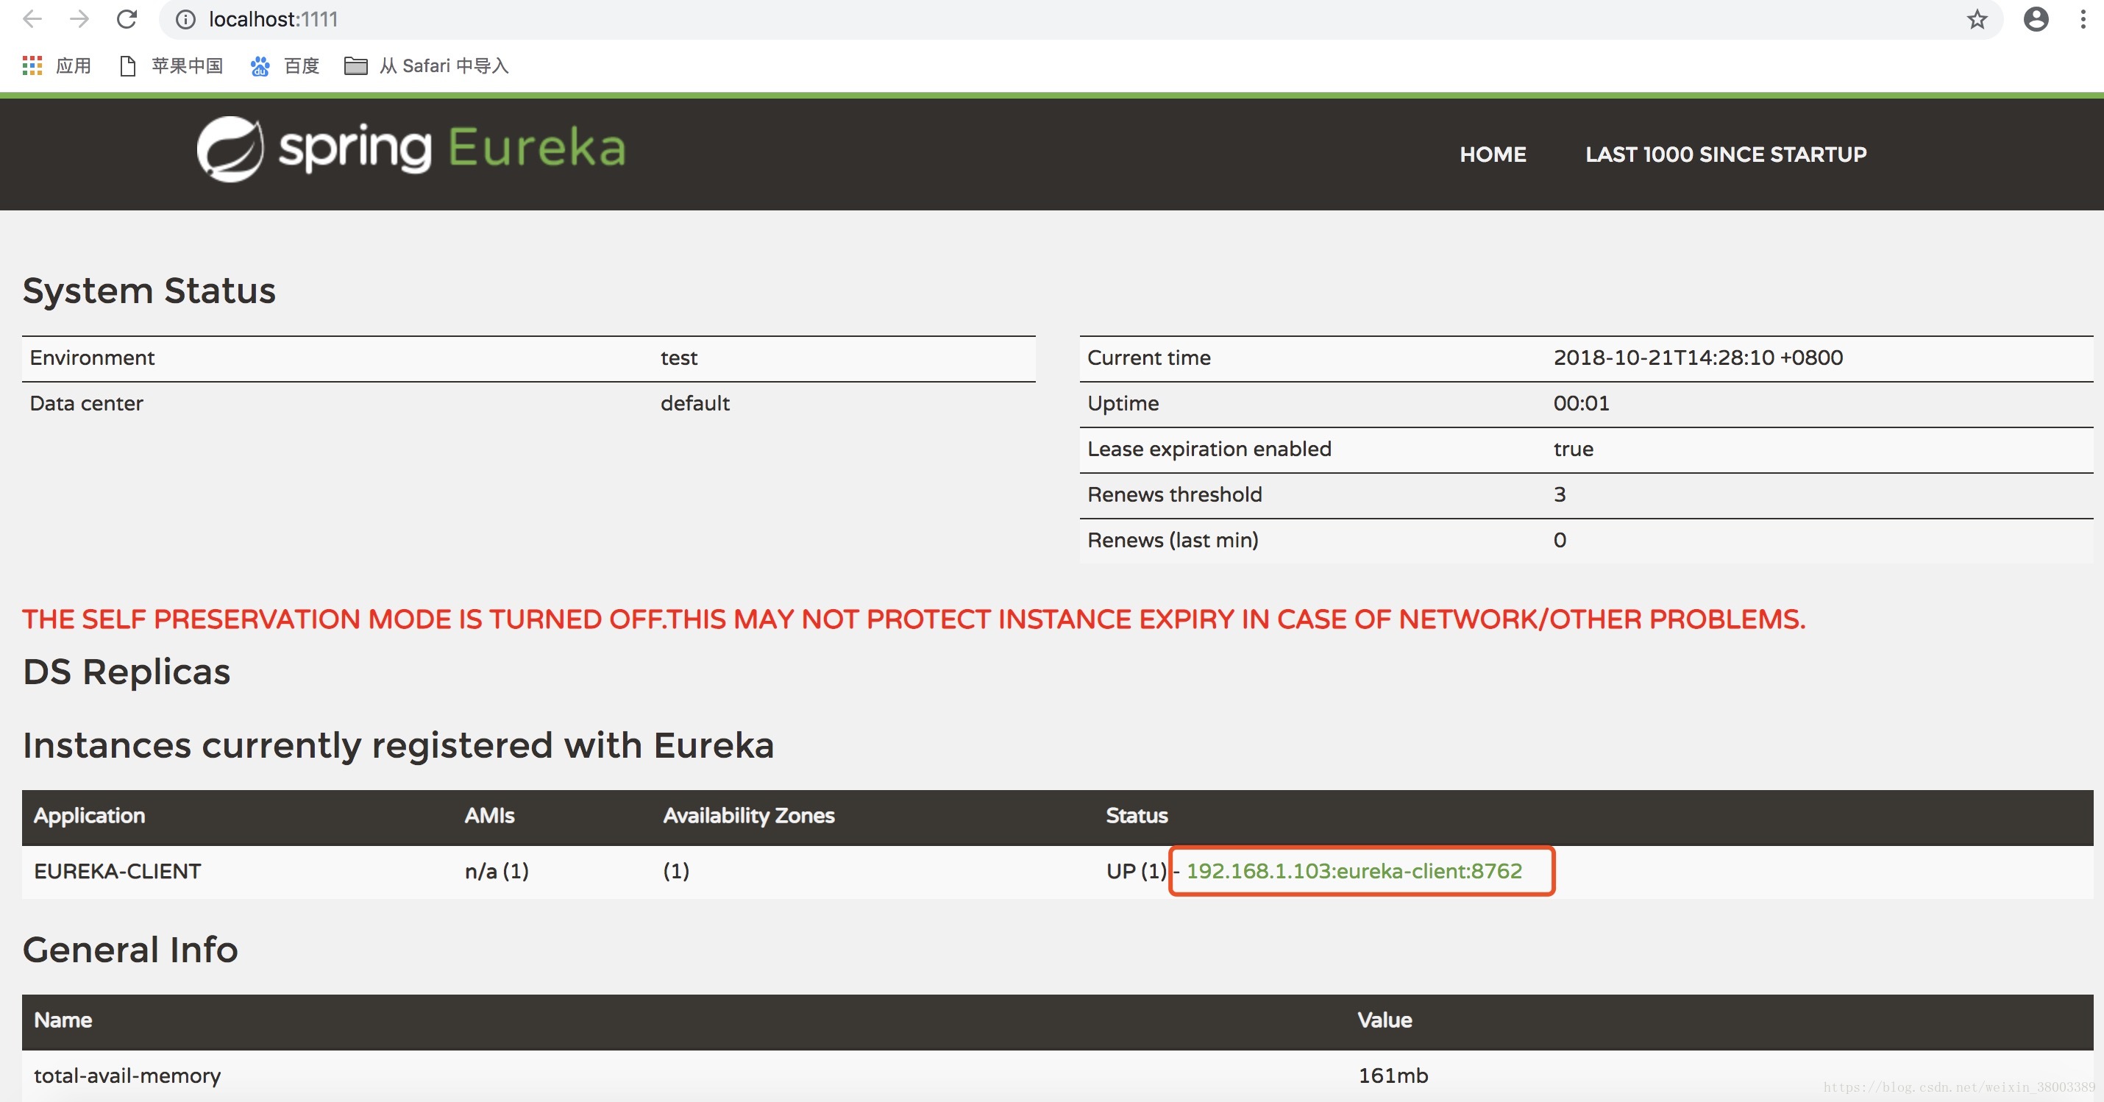Image resolution: width=2104 pixels, height=1102 pixels.
Task: Select the Renews (last min) value 0
Action: (x=1559, y=540)
